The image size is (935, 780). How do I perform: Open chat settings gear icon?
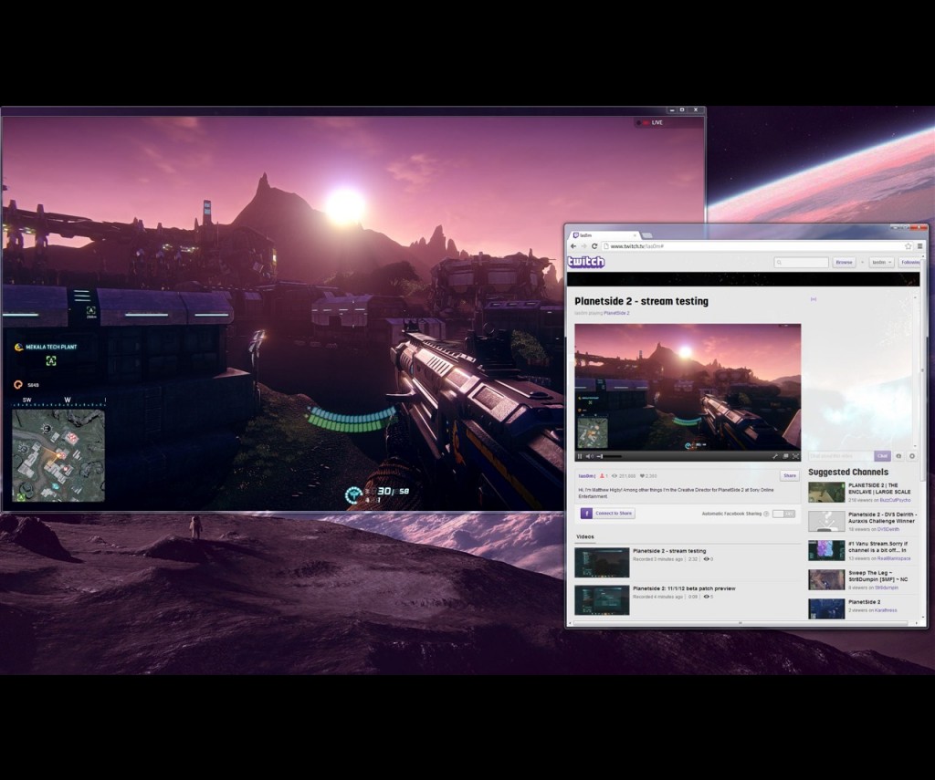pyautogui.click(x=911, y=456)
